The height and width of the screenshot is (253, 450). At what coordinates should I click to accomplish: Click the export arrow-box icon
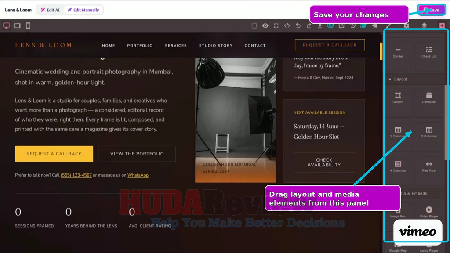(341, 26)
